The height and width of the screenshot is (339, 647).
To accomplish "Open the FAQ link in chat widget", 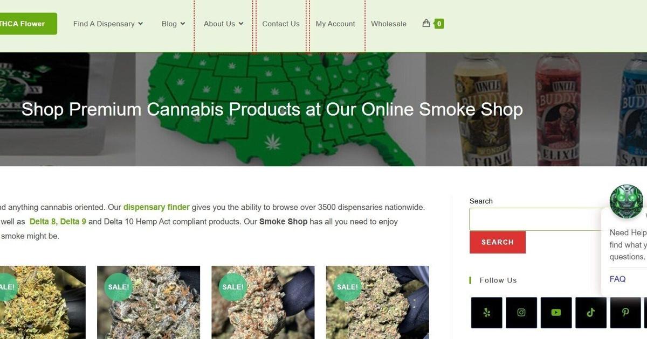I will 618,279.
